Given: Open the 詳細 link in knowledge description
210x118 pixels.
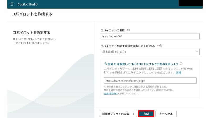Looking at the screenshot, I should click(x=178, y=73).
